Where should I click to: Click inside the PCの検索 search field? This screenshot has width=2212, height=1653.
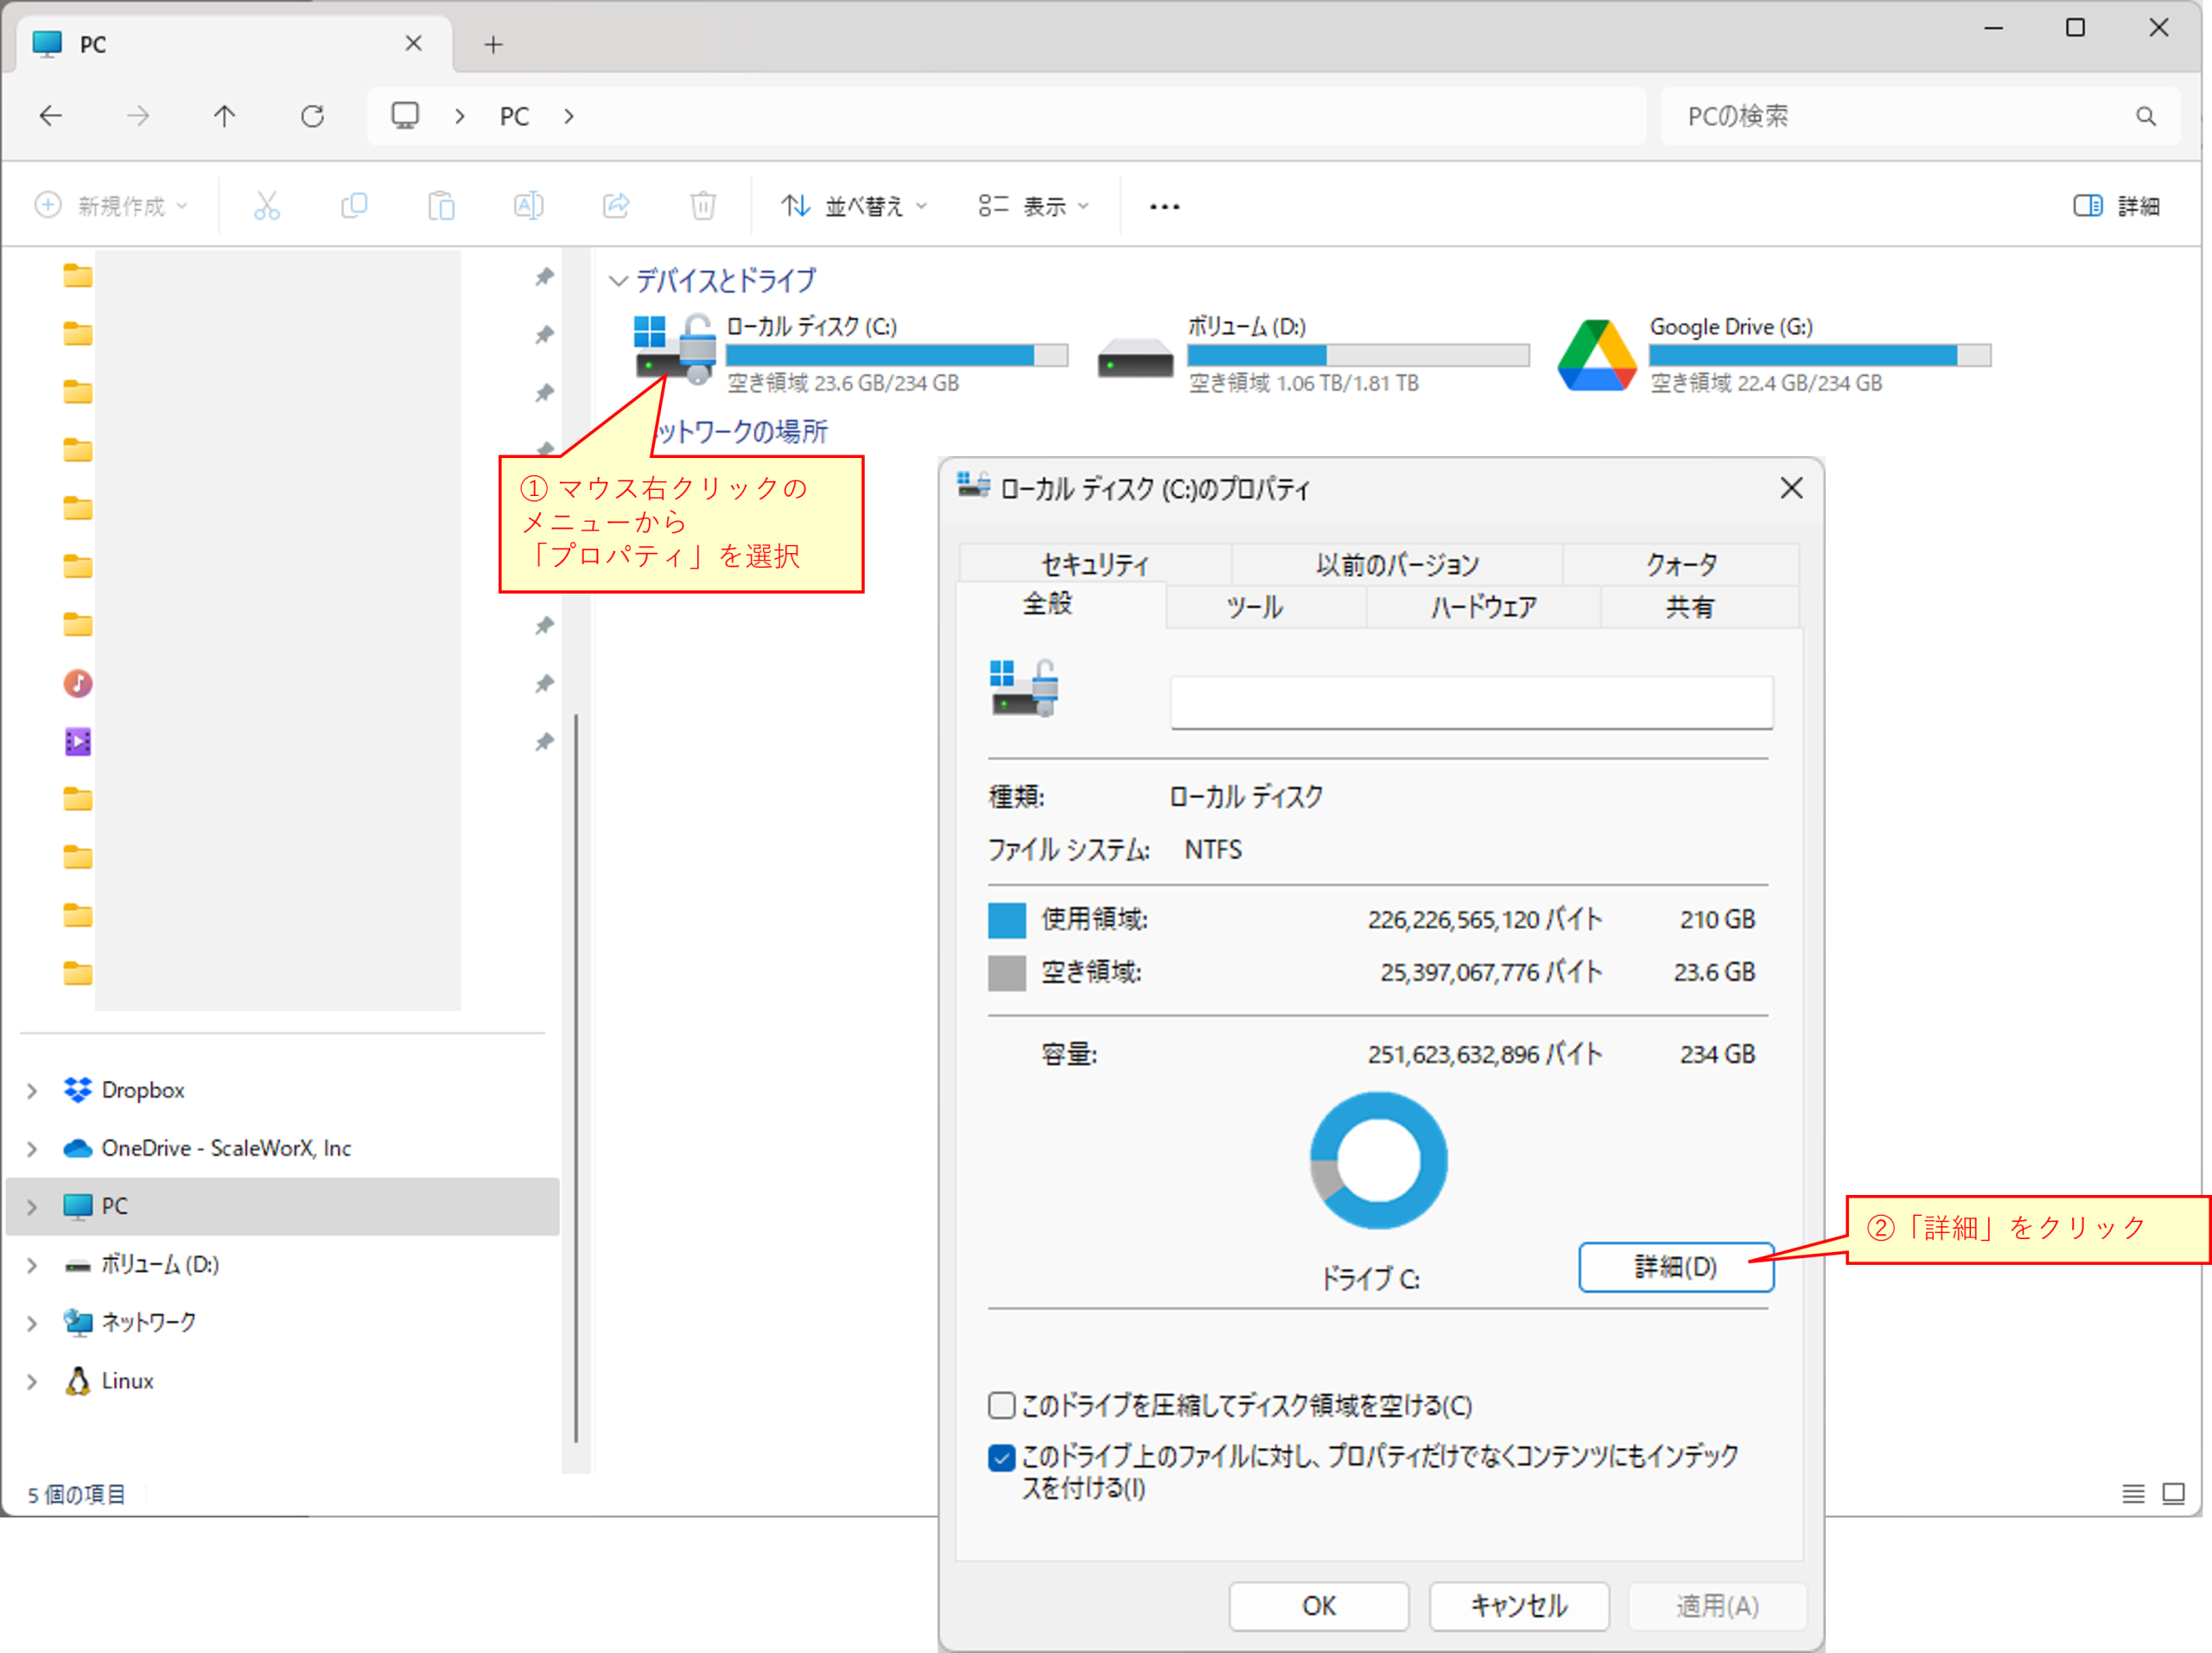pyautogui.click(x=1900, y=115)
